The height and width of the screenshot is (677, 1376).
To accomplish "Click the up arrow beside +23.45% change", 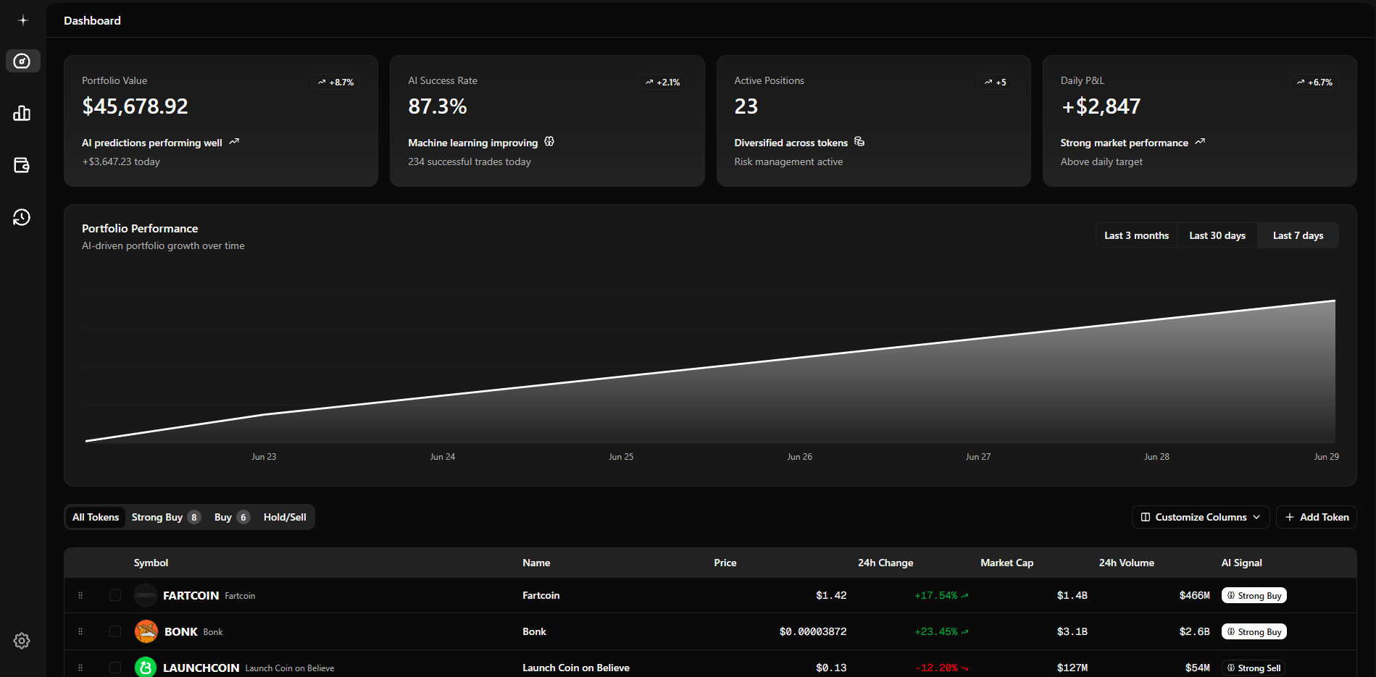I will pyautogui.click(x=964, y=632).
